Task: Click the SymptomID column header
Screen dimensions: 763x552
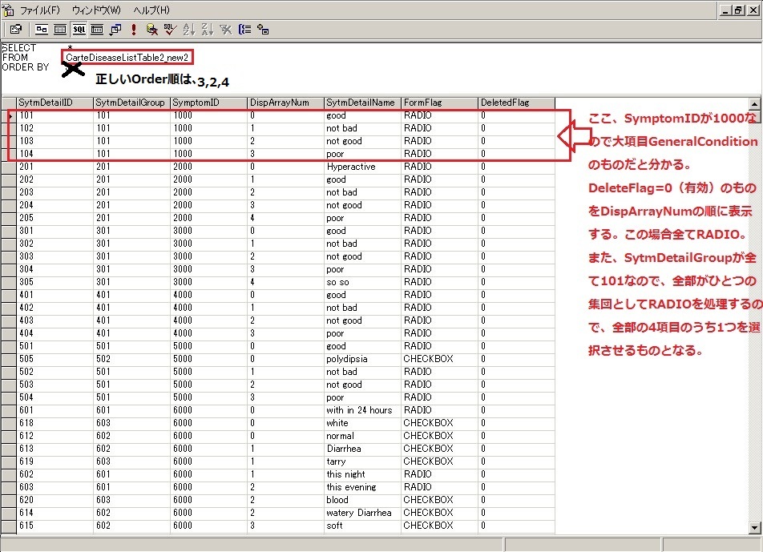Action: tap(208, 103)
